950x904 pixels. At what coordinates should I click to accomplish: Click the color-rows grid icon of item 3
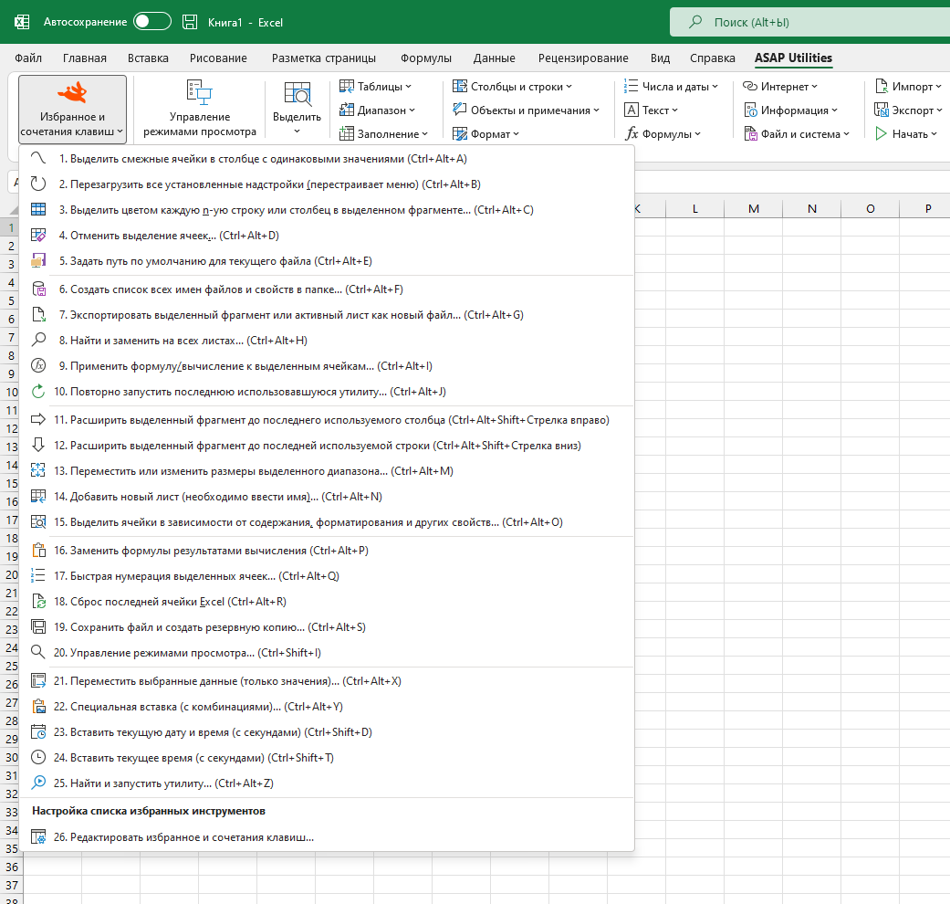pos(38,209)
